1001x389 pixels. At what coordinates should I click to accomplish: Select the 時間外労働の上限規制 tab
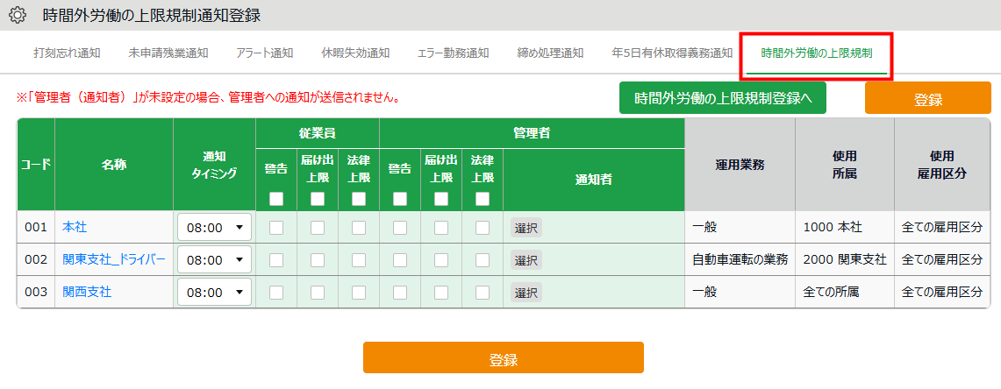pos(817,53)
